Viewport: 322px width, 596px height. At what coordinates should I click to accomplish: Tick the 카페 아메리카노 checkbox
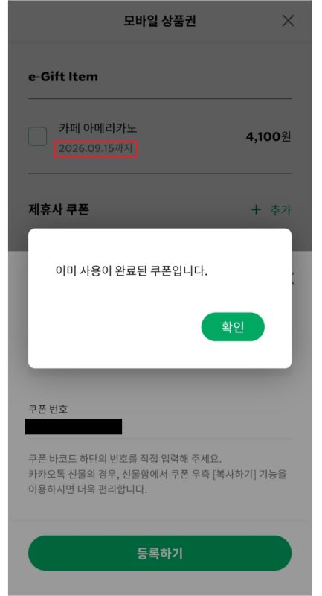tap(38, 136)
